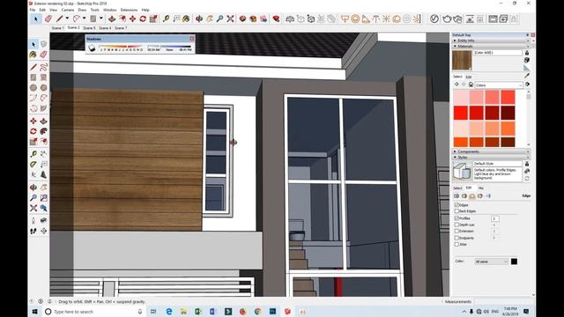Screen dimensions: 564x317
Task: Click the In Model house icon
Action: [x=471, y=85]
